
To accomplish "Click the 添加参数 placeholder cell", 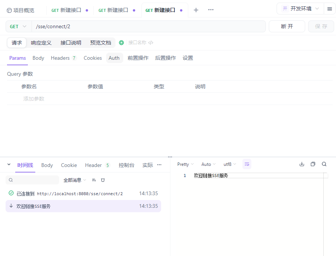I will pos(34,99).
